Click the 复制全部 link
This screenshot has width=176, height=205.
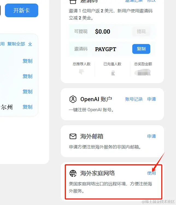[x=16, y=44]
